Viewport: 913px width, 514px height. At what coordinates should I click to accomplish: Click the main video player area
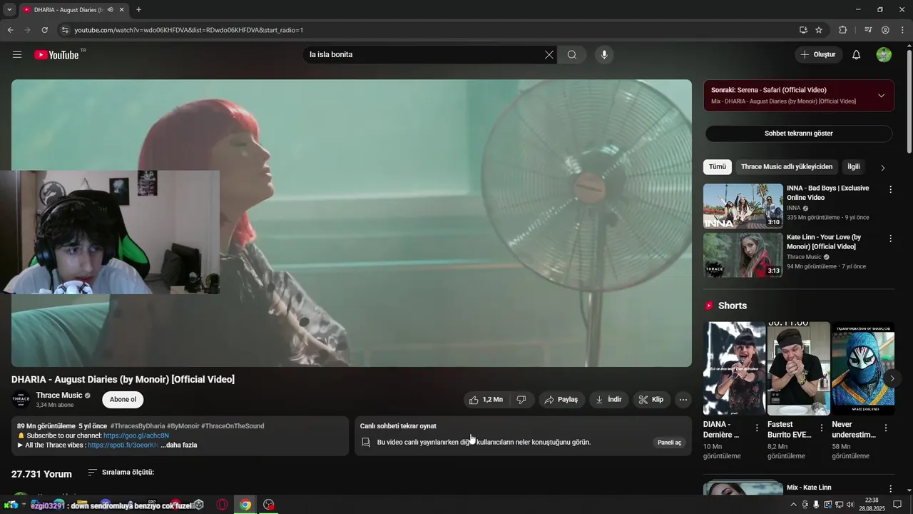(x=352, y=223)
